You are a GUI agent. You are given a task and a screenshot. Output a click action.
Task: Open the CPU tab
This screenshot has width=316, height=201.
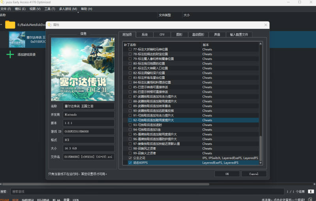(162, 35)
